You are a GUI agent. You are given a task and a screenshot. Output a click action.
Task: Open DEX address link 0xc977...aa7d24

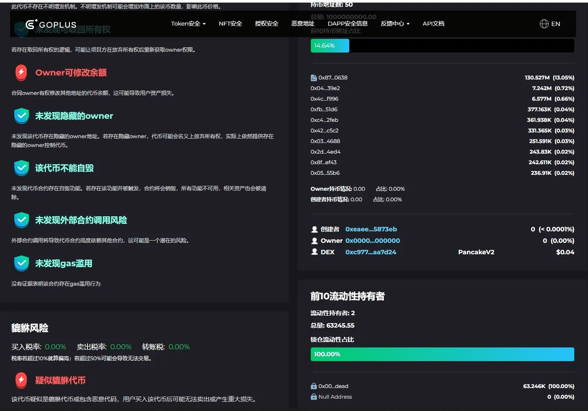click(370, 252)
